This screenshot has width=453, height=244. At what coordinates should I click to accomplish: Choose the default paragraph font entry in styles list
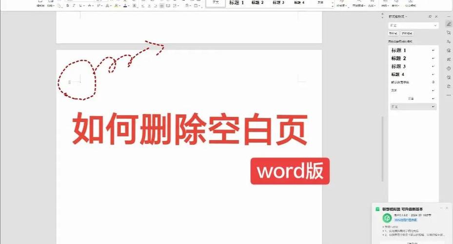coord(413,82)
